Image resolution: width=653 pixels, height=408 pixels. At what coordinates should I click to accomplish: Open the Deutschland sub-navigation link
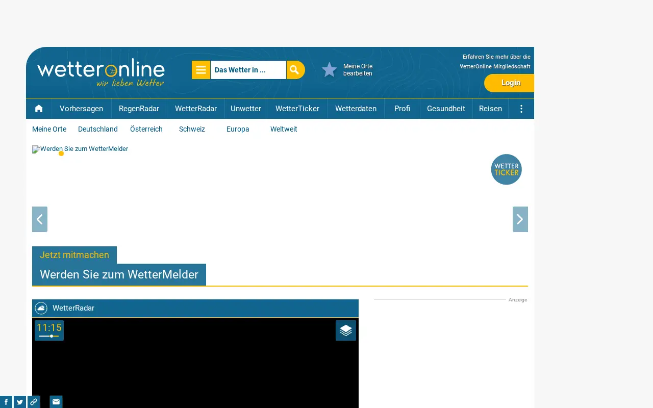point(98,129)
